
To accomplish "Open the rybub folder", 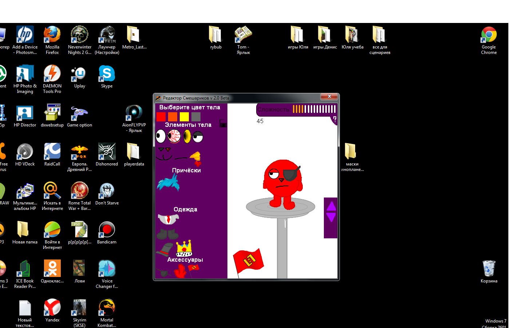I will [x=216, y=38].
